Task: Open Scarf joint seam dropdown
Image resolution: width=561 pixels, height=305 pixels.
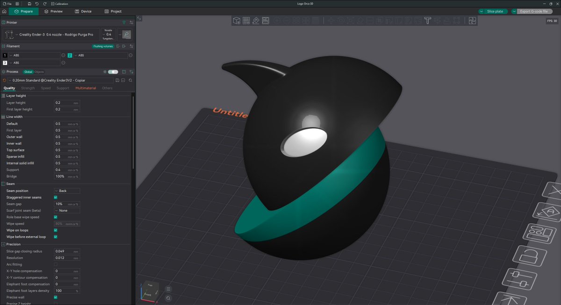Action: [x=67, y=211]
